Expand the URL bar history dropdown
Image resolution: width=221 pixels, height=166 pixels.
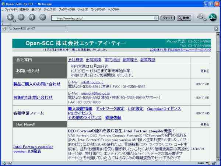[x=156, y=18]
